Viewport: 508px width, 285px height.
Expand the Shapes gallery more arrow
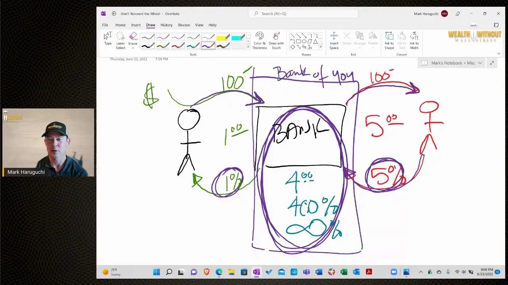coord(321,47)
